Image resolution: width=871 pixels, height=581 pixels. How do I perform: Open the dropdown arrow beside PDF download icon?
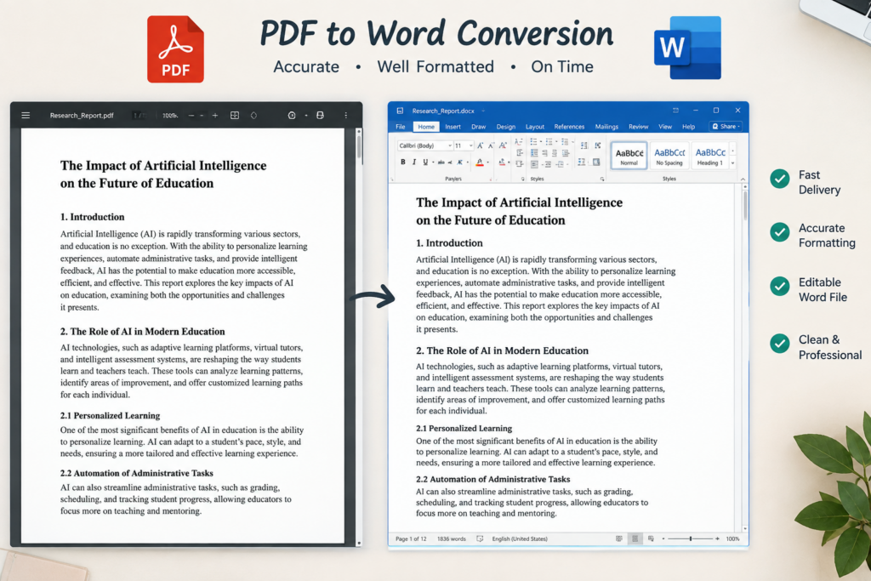tap(306, 116)
